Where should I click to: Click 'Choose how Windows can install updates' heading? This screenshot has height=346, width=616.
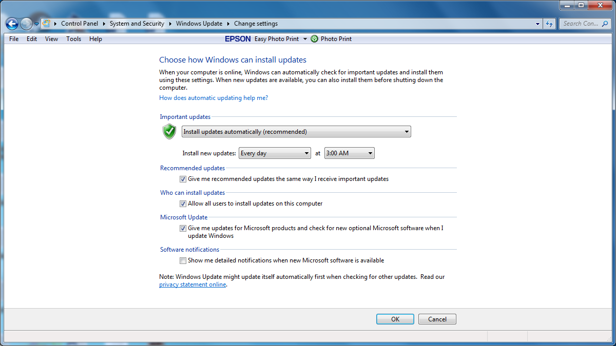pyautogui.click(x=233, y=60)
